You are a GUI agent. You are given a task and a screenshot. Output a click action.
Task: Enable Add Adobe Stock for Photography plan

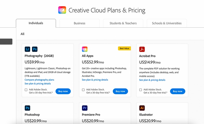tap(26, 90)
